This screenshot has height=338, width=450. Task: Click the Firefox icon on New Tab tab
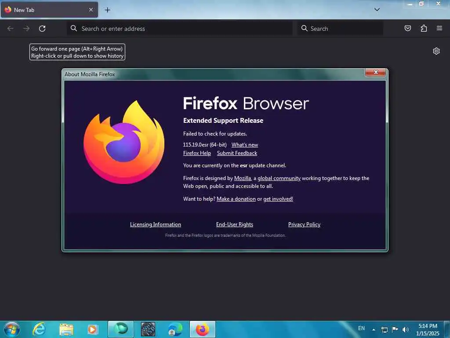pos(8,10)
